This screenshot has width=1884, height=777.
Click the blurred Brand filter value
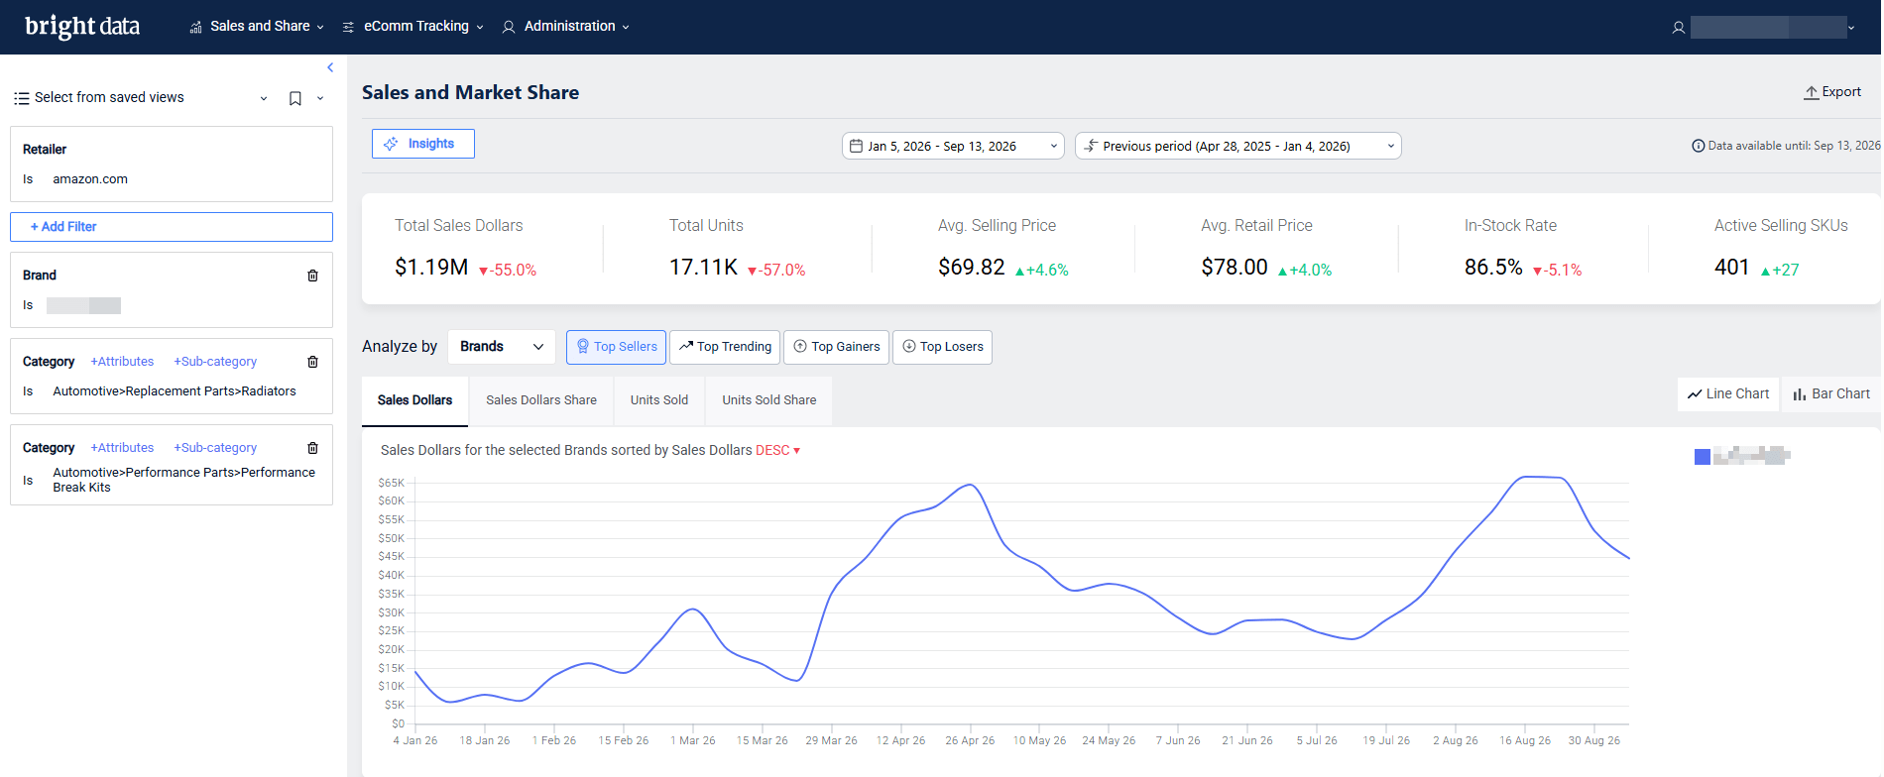83,305
